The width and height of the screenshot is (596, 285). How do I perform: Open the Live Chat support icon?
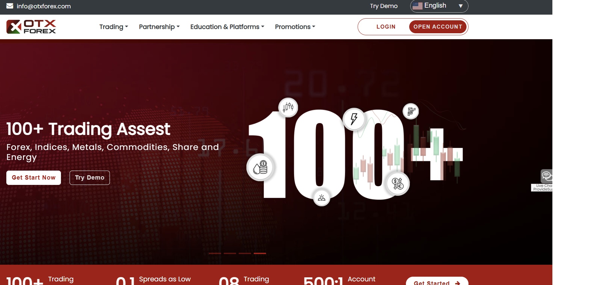click(x=546, y=176)
